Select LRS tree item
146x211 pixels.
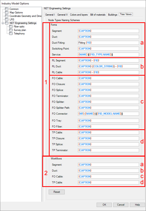click(12, 19)
